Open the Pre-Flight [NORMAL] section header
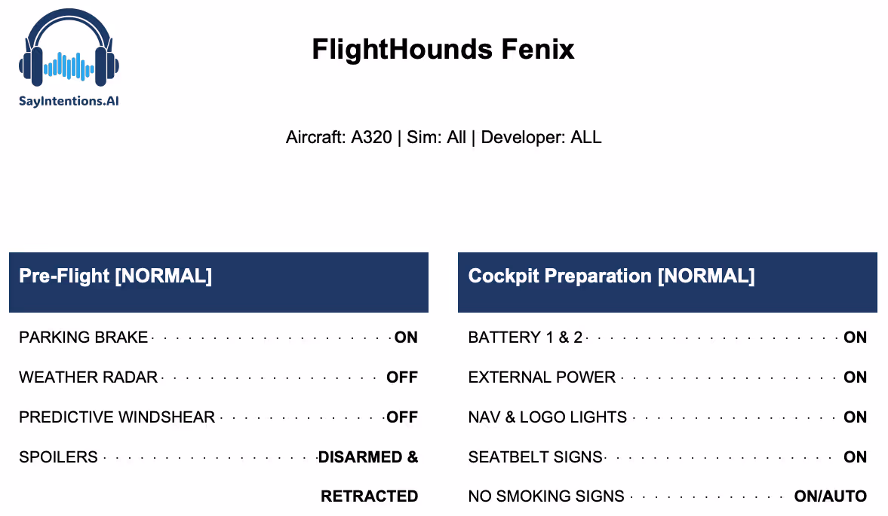The height and width of the screenshot is (516, 888). coord(219,282)
